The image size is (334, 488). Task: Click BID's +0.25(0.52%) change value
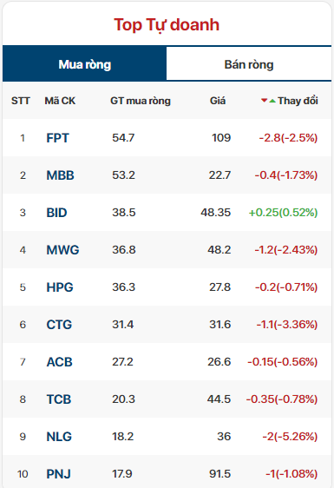[283, 213]
